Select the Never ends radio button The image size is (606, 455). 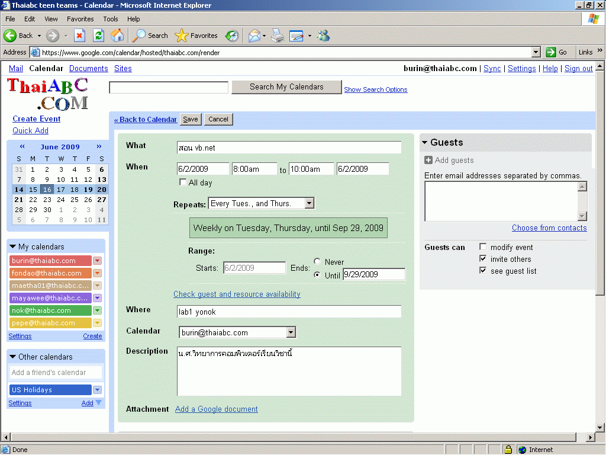tap(318, 262)
